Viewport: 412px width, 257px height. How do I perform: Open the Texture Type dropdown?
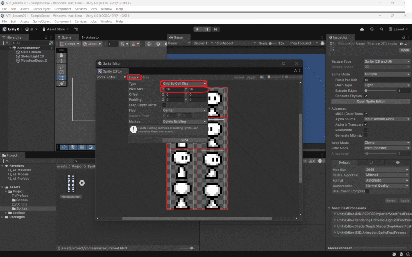point(387,61)
